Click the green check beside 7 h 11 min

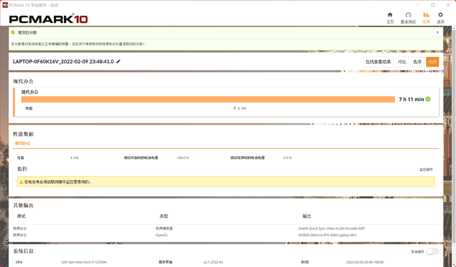[428, 99]
